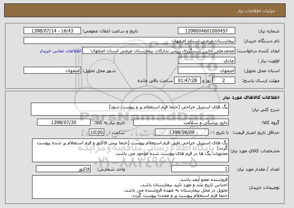294x208 pixels.
Task: Click the label ایجاد کننده درخواست
Action: tap(258, 51)
